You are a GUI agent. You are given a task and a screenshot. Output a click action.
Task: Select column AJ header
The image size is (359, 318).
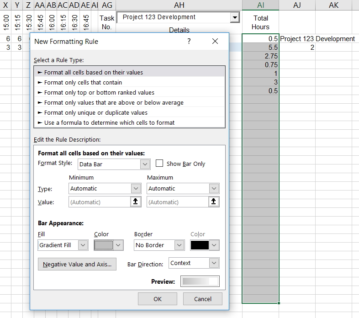click(297, 5)
